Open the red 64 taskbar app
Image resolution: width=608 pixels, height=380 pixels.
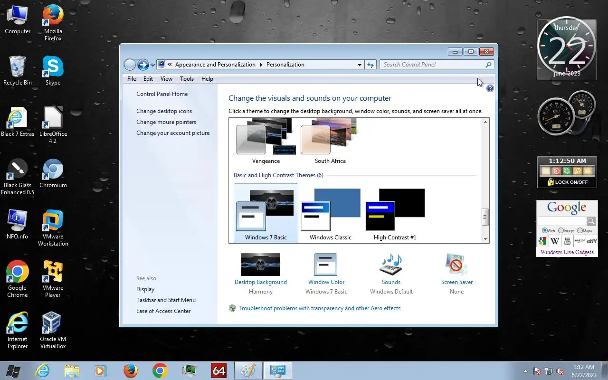click(x=219, y=370)
